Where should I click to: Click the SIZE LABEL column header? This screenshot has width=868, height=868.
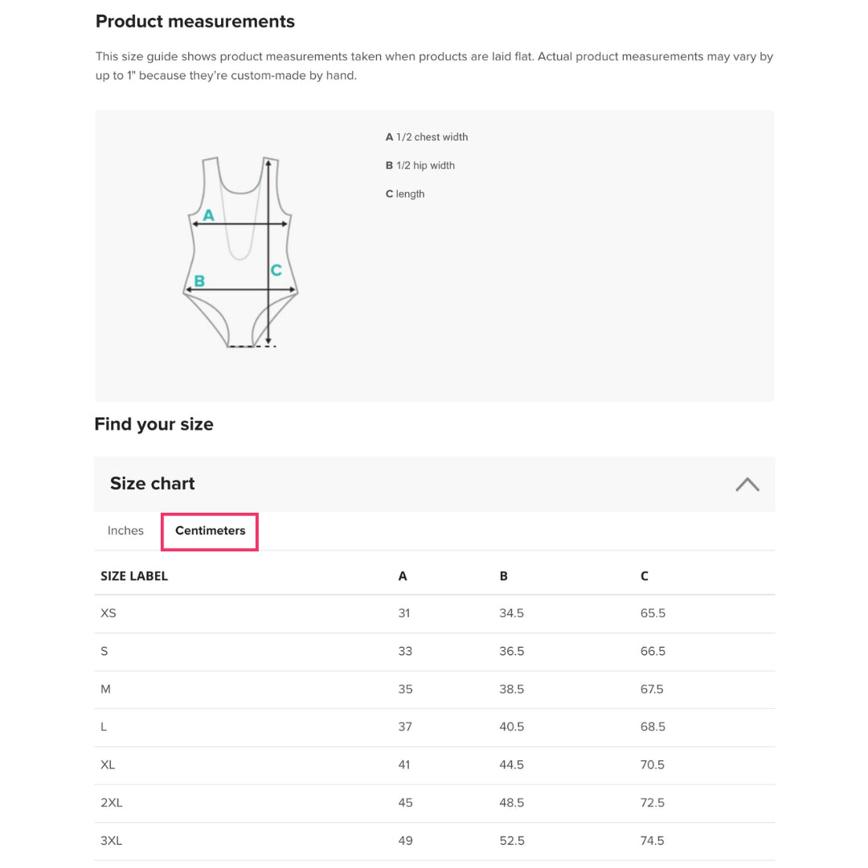coord(134,576)
